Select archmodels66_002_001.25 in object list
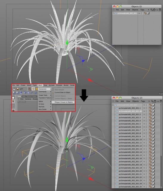The width and height of the screenshot is (163, 191). pos(130,187)
